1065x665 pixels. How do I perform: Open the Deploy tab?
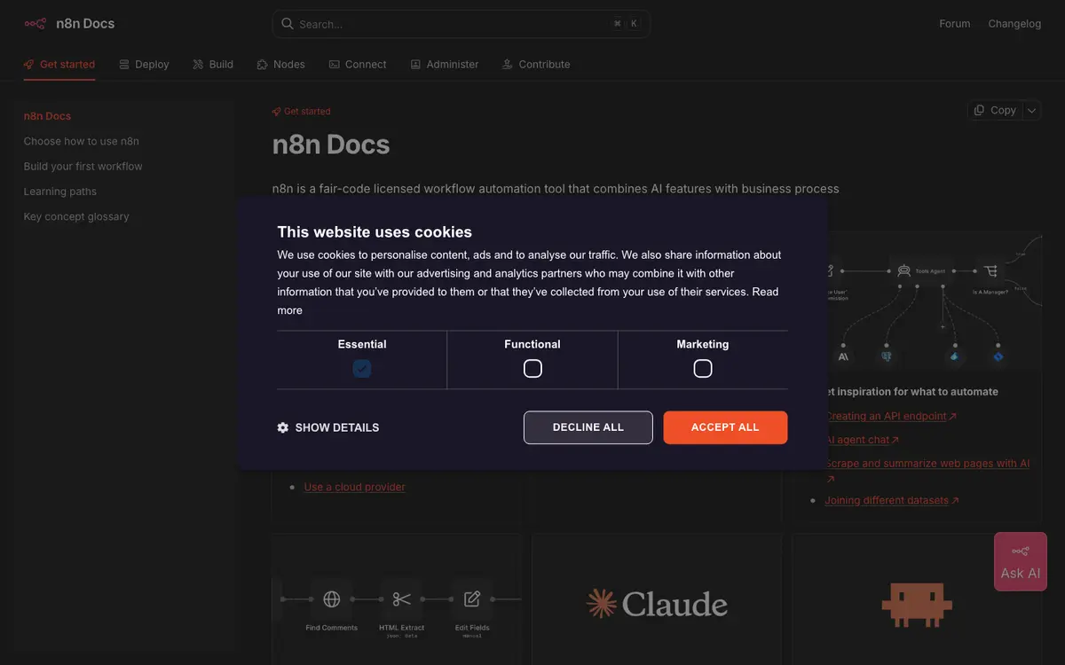coord(144,65)
